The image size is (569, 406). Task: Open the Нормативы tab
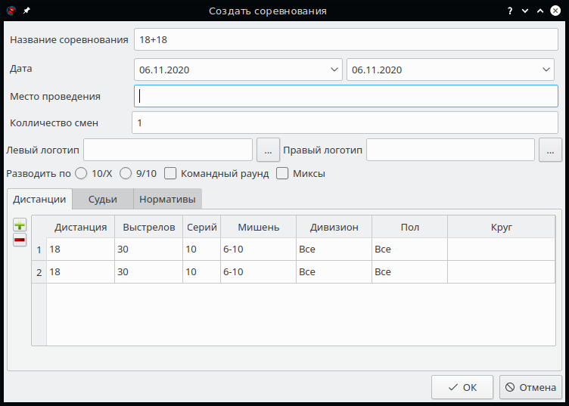[167, 199]
